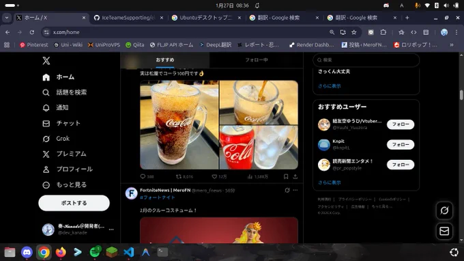The height and width of the screenshot is (261, 464).
Task: Click the X logo in the sidebar
Action: click(x=46, y=61)
